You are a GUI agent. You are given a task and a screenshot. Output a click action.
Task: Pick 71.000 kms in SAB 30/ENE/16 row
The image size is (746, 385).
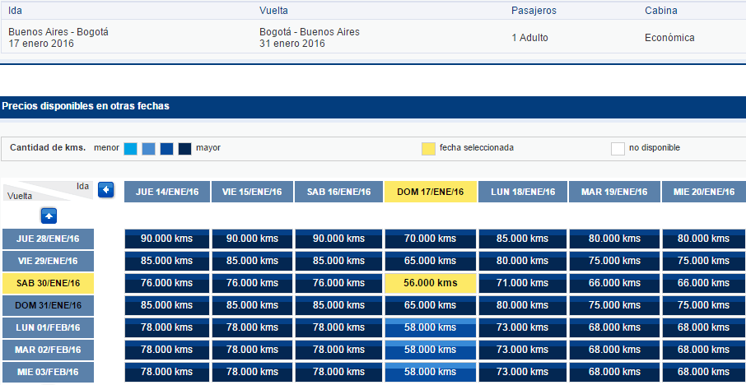pos(523,283)
